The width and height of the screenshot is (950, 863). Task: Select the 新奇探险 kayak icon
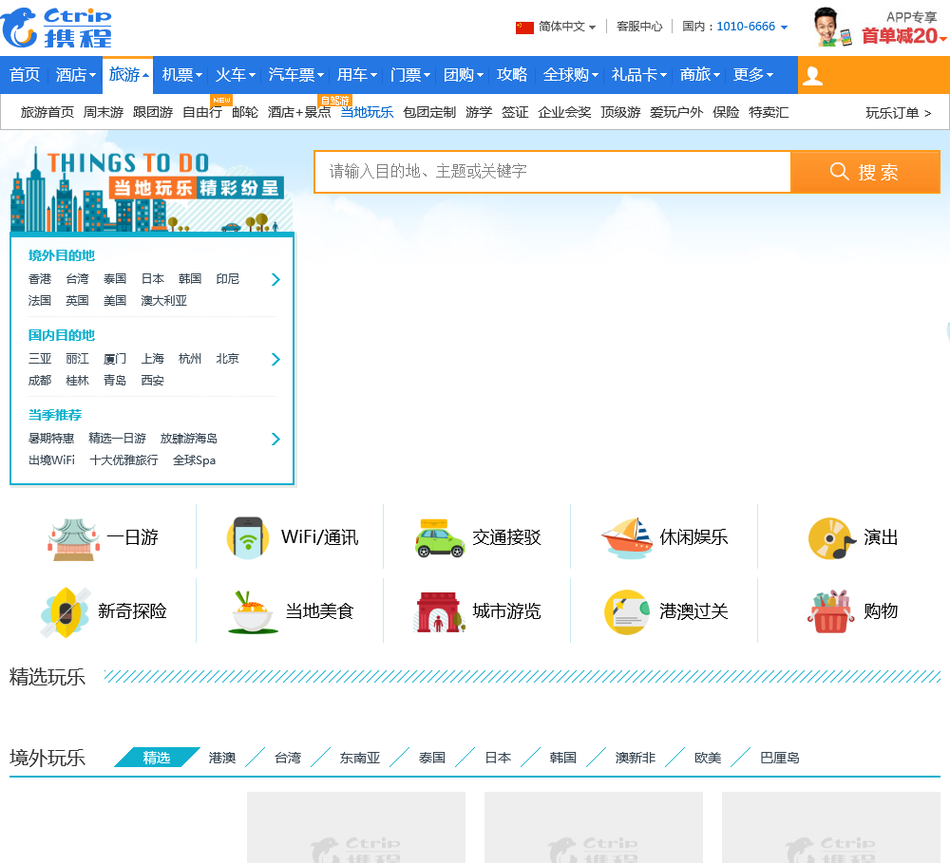tap(66, 611)
